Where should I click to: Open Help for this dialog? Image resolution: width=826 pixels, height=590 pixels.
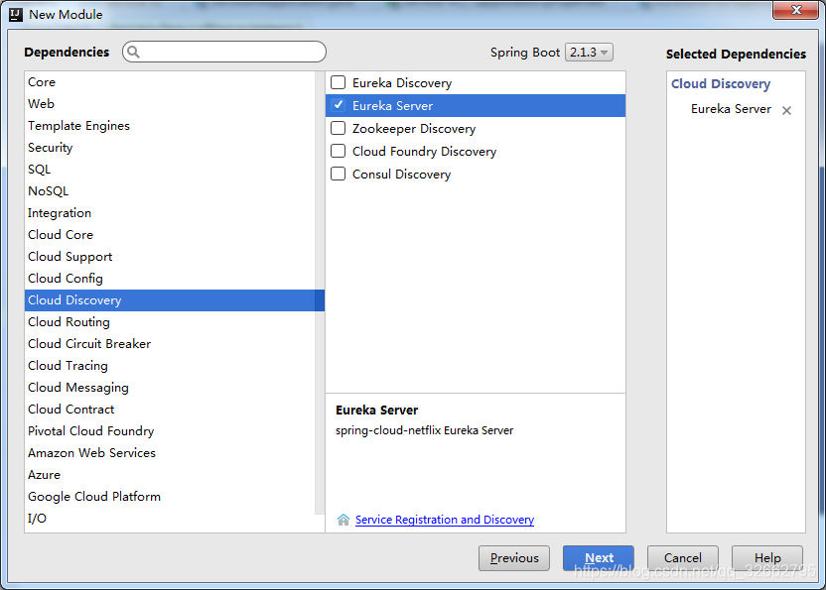click(x=767, y=558)
